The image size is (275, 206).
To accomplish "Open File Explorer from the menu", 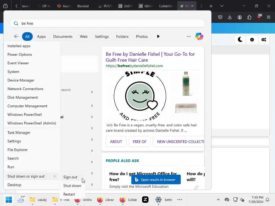I will pos(32,150).
